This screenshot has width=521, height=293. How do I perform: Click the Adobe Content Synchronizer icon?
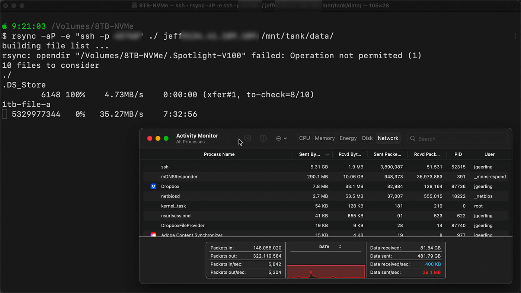tap(153, 235)
